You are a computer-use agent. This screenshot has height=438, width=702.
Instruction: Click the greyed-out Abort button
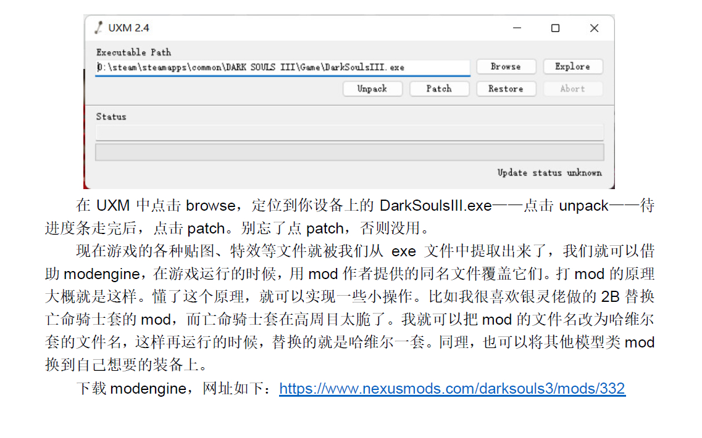pos(572,89)
